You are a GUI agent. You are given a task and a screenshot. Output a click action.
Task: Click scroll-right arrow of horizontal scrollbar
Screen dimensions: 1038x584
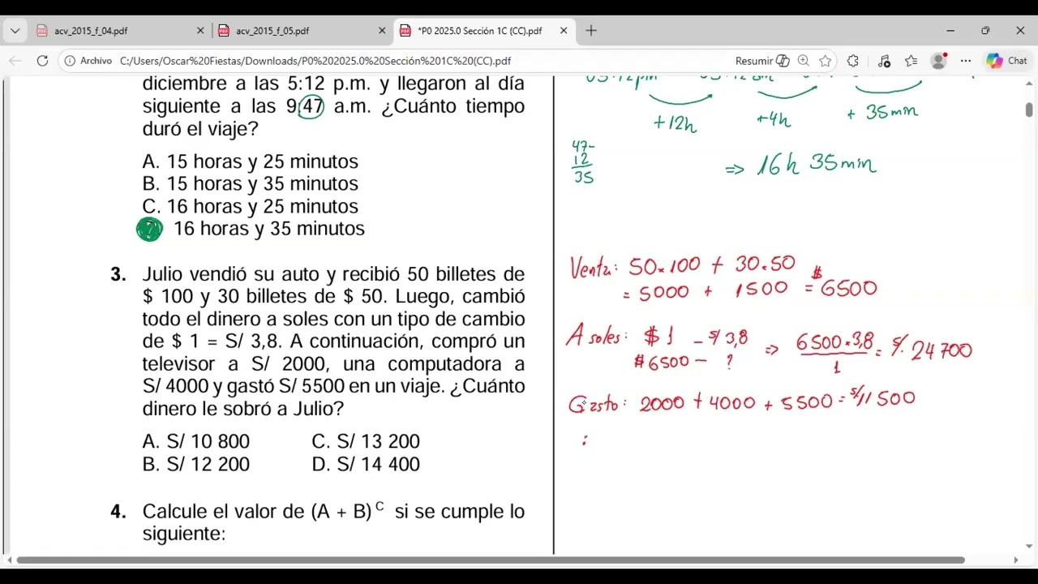1016,560
